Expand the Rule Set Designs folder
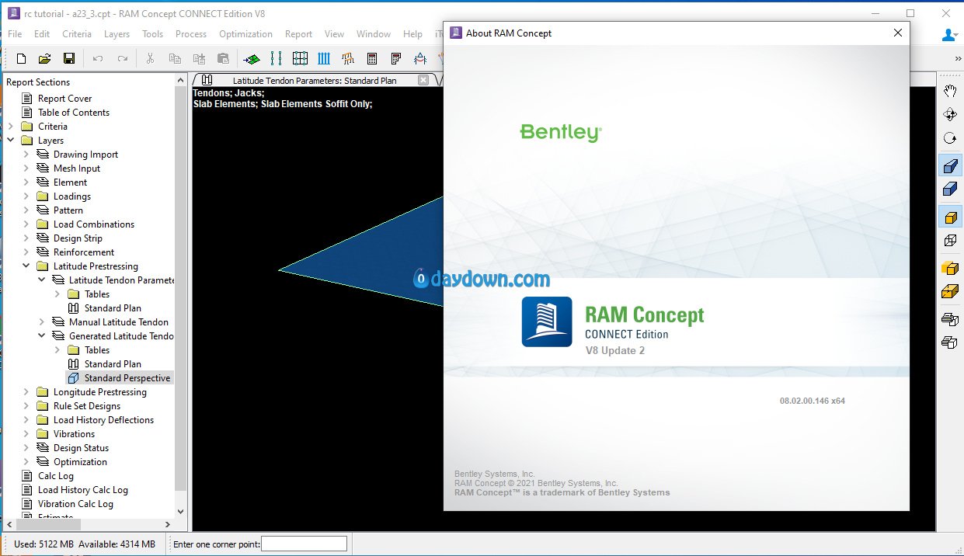 point(26,406)
